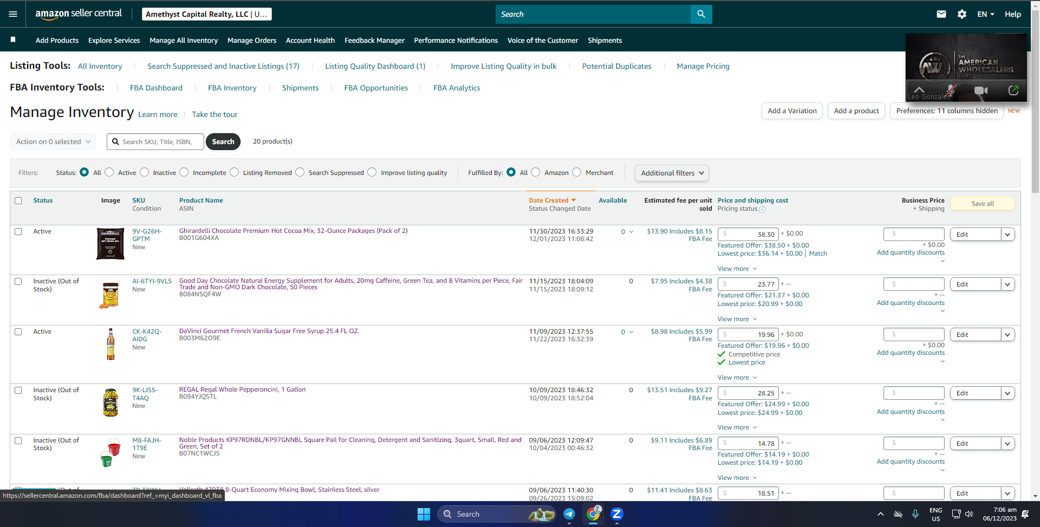Viewport: 1040px width, 527px height.
Task: Open Preferences: 11 columns hidden
Action: coord(947,110)
